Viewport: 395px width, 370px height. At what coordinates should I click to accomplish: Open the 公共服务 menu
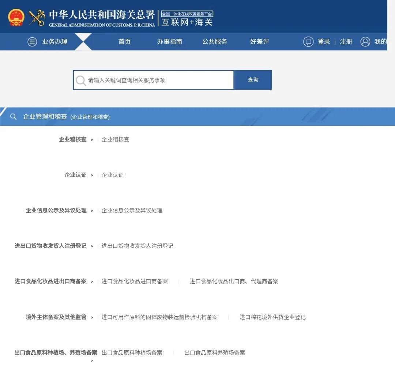[215, 42]
